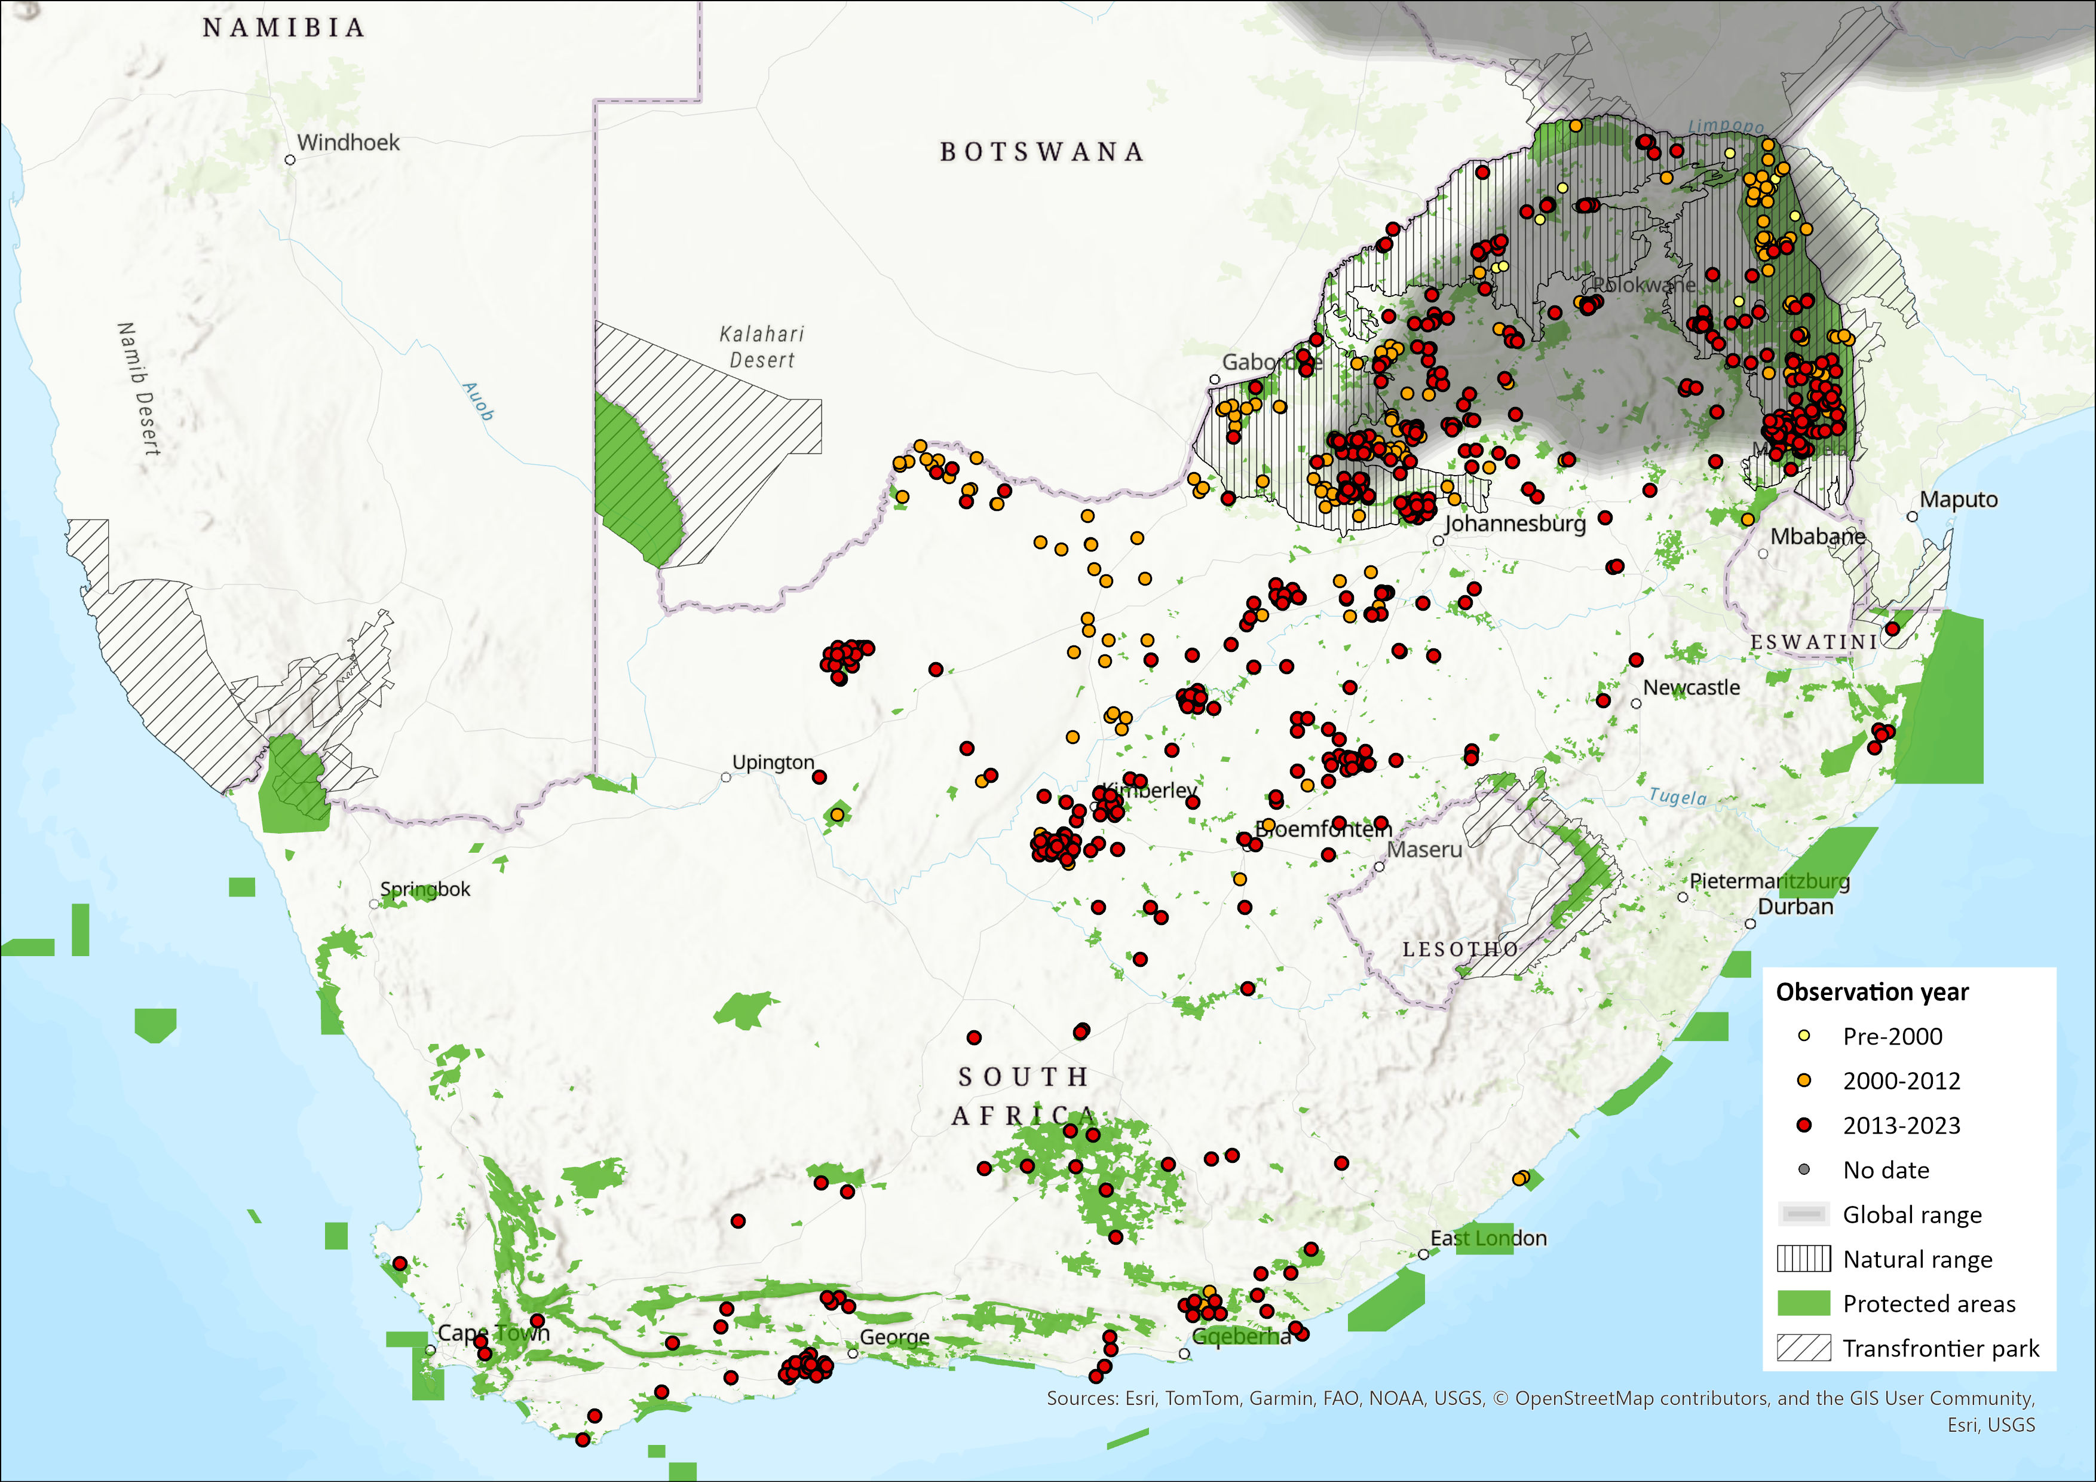
Task: Click the 2013-2023 red legend dot
Action: tap(1803, 1125)
